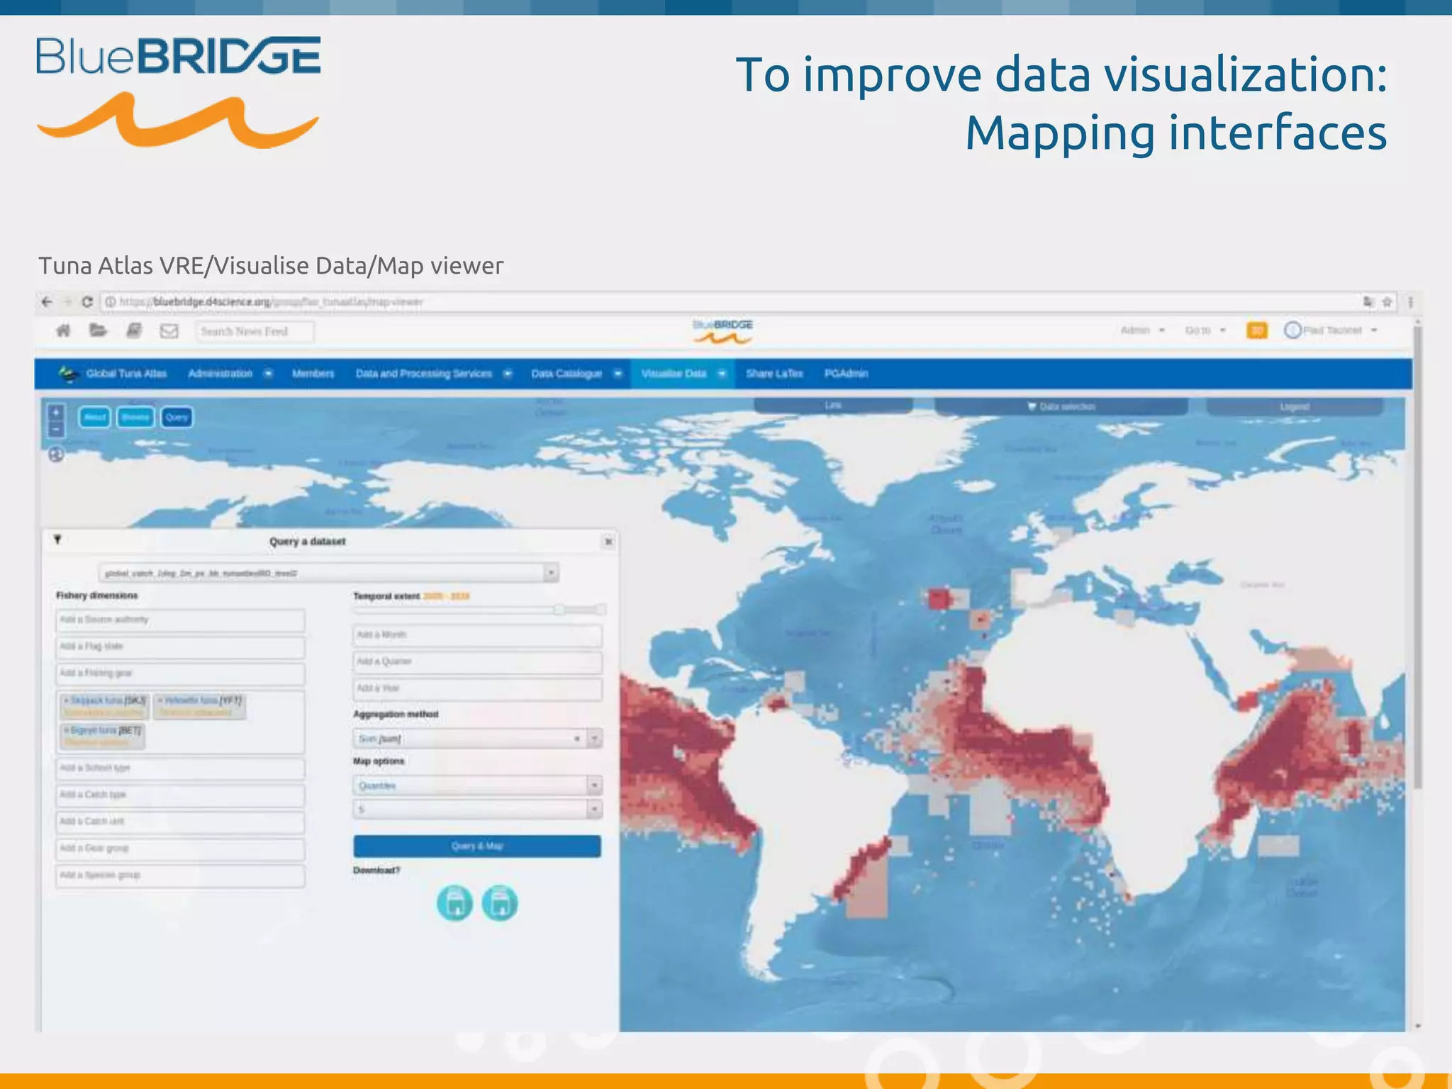Viewport: 1452px width, 1089px height.
Task: Click the Add a Source authority field
Action: 181,620
